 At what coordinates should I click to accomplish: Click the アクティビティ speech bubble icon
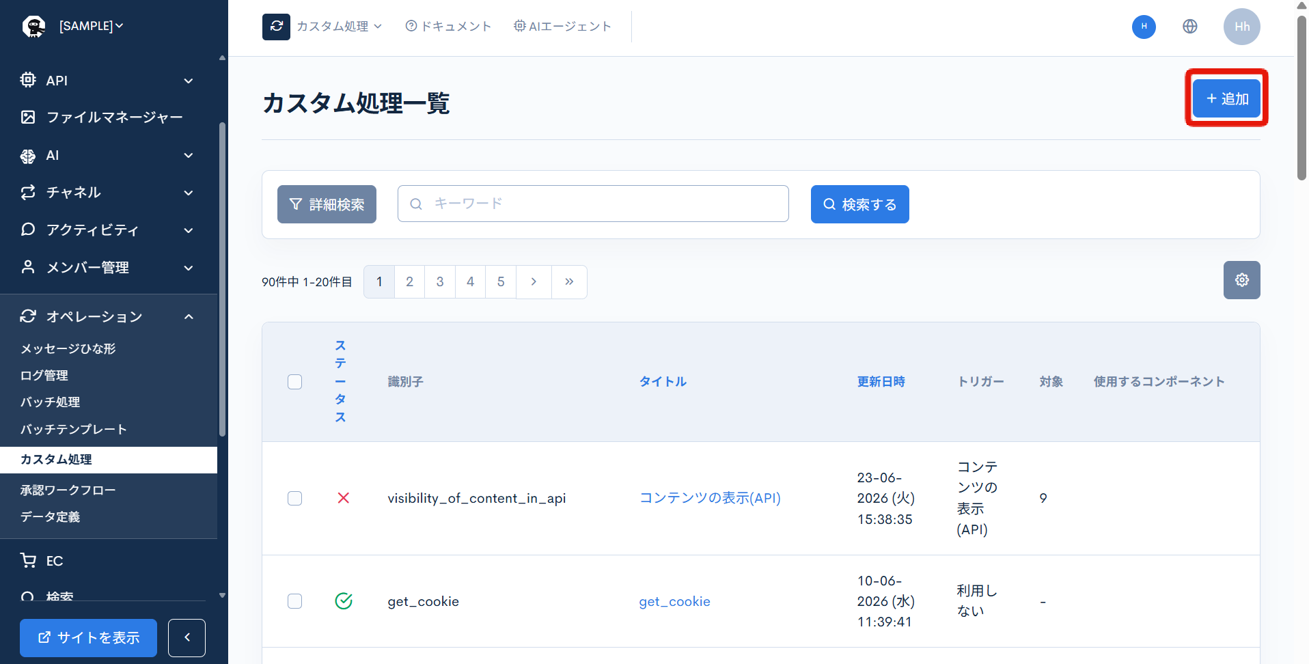tap(28, 229)
